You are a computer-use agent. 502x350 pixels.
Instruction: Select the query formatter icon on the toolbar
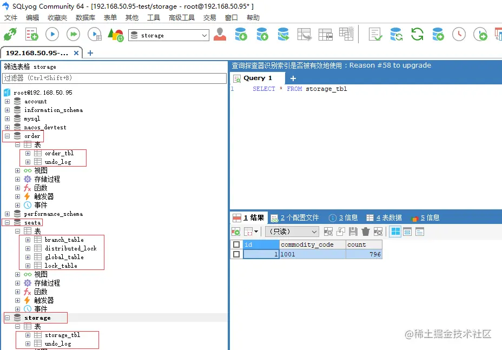(x=374, y=34)
